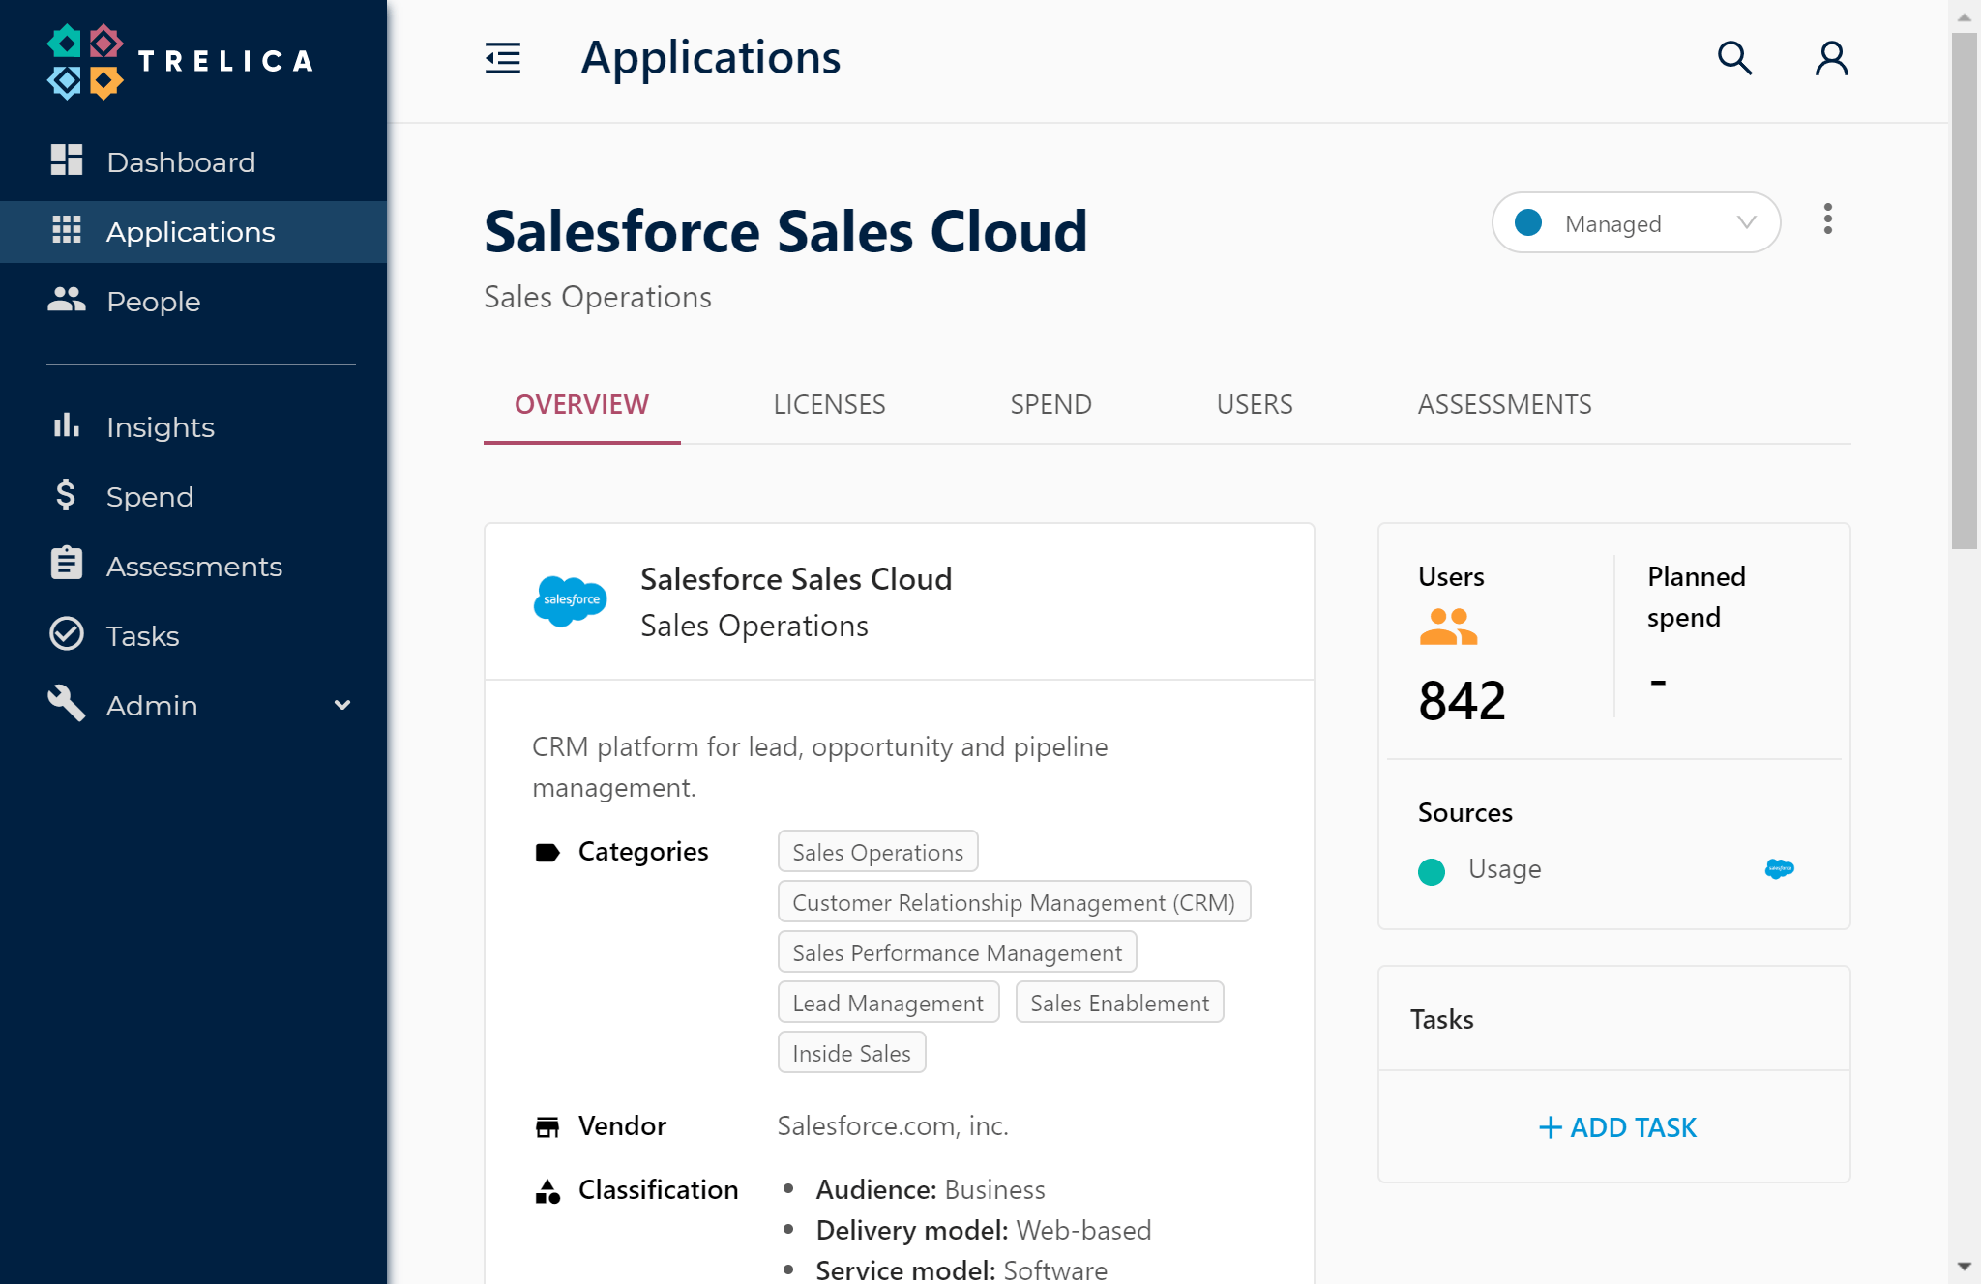The image size is (1981, 1284).
Task: Click the scrollbar down arrow
Action: (1965, 1266)
